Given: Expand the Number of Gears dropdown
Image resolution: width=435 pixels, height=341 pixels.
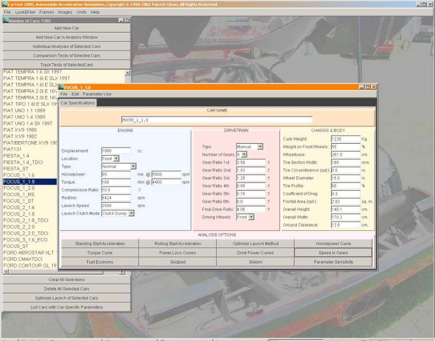Looking at the screenshot, I should (244, 155).
